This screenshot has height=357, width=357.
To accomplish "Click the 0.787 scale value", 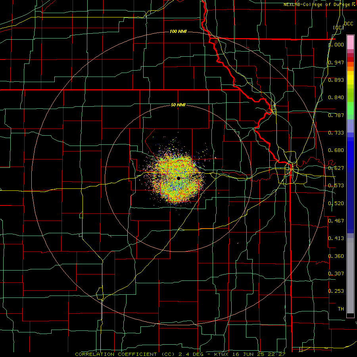I will click(336, 115).
